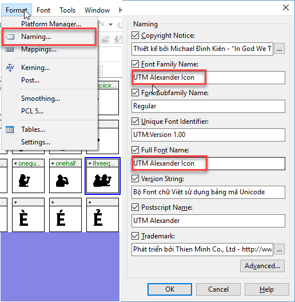Click the Naming tag icon
Viewport: 295px width, 302px height.
10,37
